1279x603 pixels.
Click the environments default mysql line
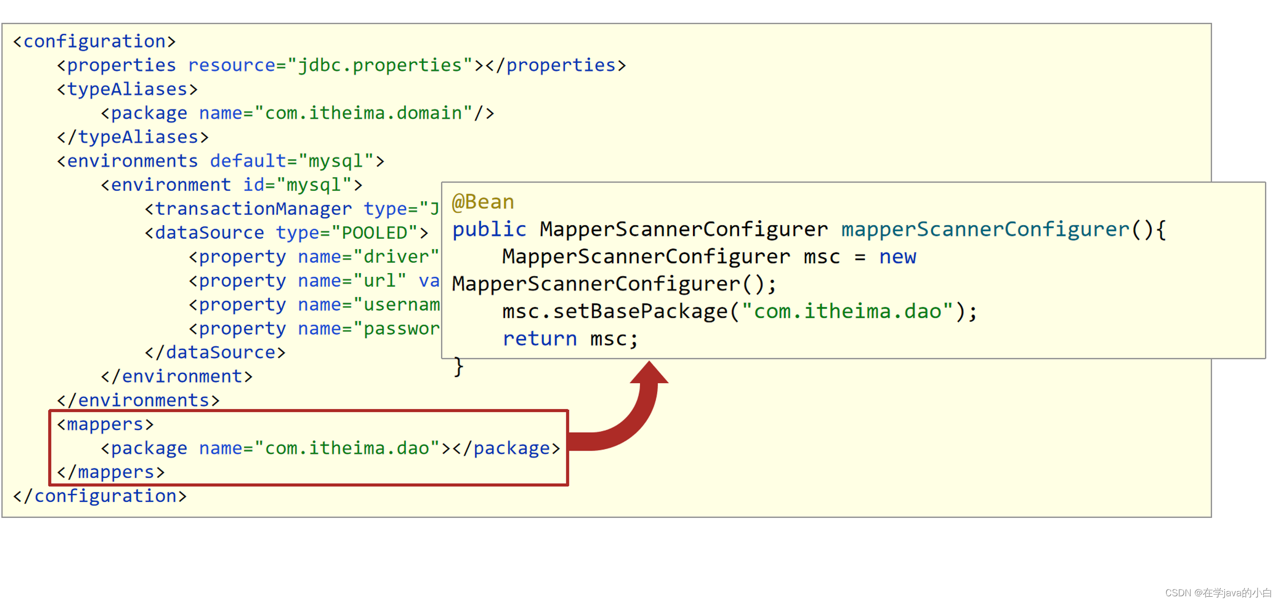point(221,161)
